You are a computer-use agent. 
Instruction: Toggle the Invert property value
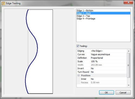109,68
